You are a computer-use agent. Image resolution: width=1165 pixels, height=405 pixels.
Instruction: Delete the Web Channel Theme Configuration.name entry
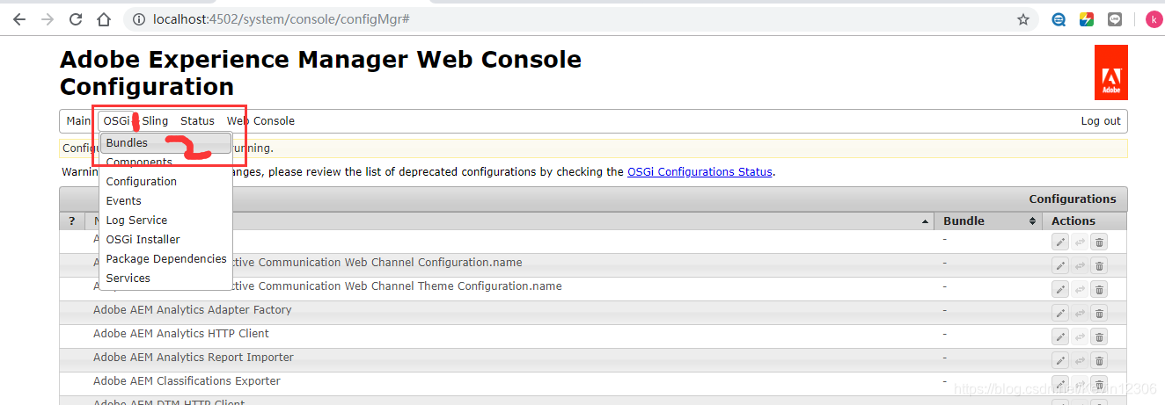point(1099,289)
